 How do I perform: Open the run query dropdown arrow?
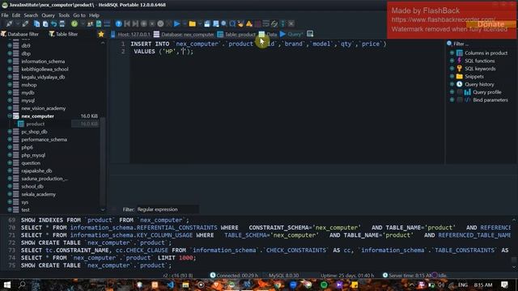[x=184, y=23]
